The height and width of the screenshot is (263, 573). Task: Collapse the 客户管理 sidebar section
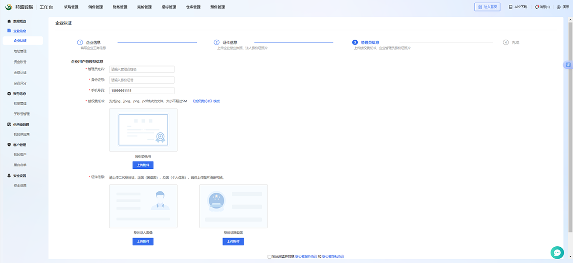click(x=20, y=144)
